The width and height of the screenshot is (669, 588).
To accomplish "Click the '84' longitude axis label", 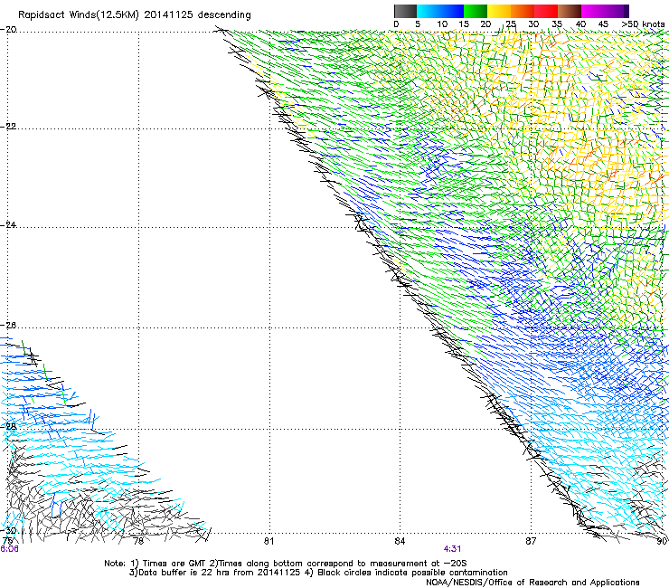I will coord(400,542).
